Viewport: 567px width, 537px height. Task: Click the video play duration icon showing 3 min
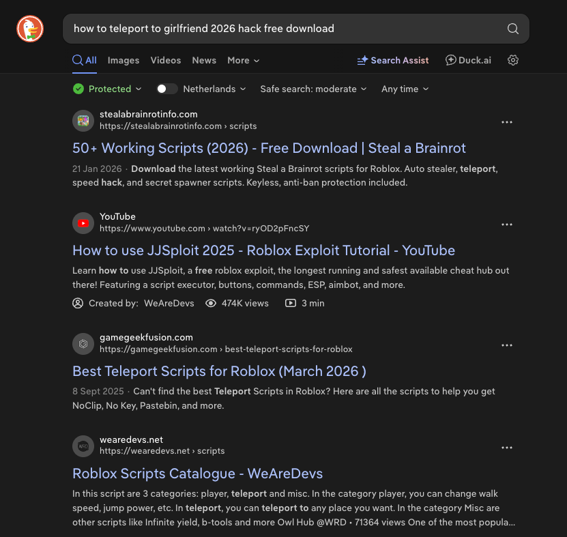pyautogui.click(x=292, y=303)
